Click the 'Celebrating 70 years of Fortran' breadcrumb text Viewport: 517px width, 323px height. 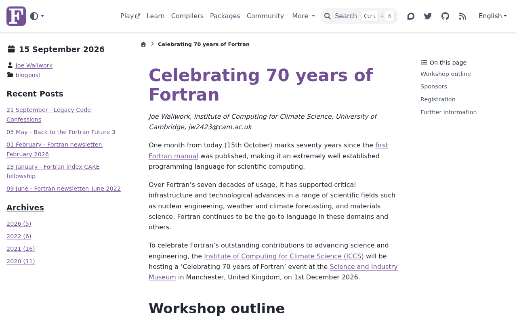[204, 44]
